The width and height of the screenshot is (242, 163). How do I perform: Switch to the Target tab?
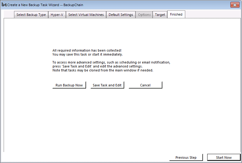click(x=160, y=15)
